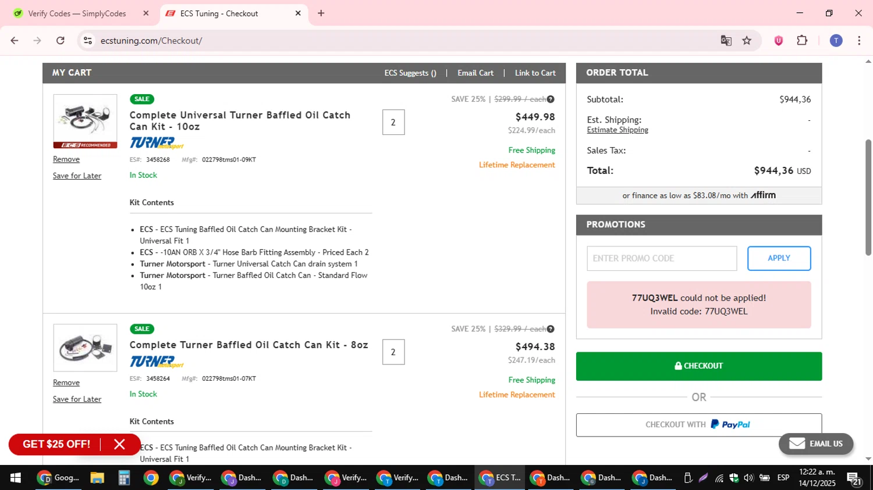Click the price help icon beside $329.99
Viewport: 873px width, 490px height.
[551, 329]
